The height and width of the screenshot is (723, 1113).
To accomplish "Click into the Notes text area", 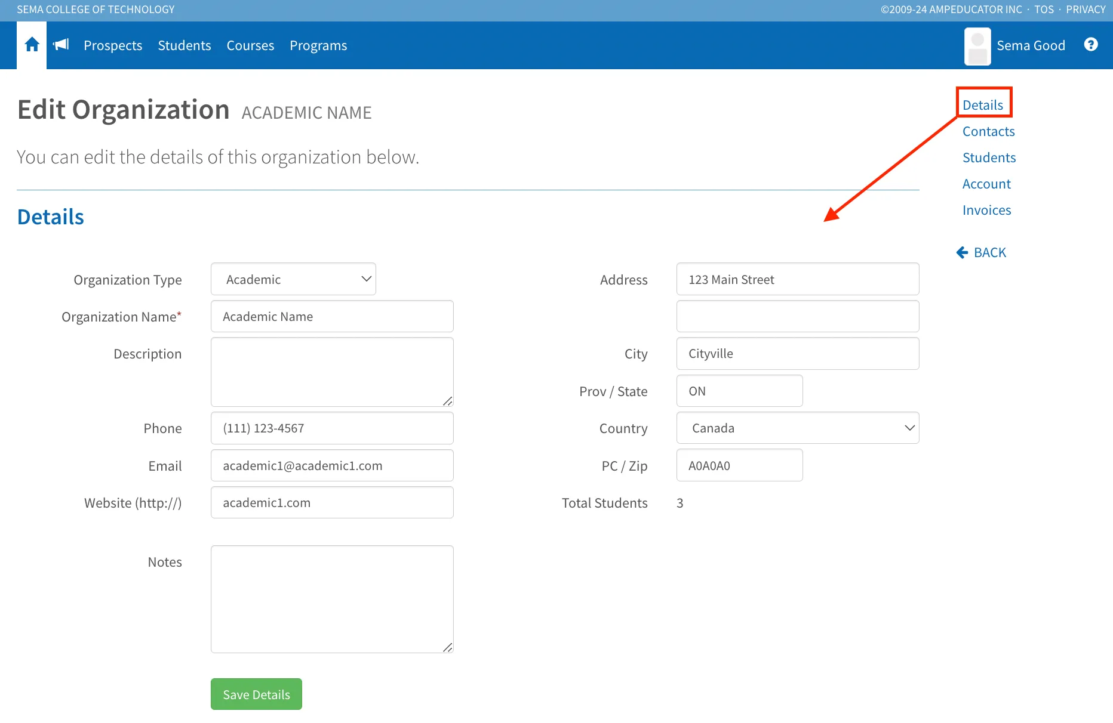I will (332, 599).
